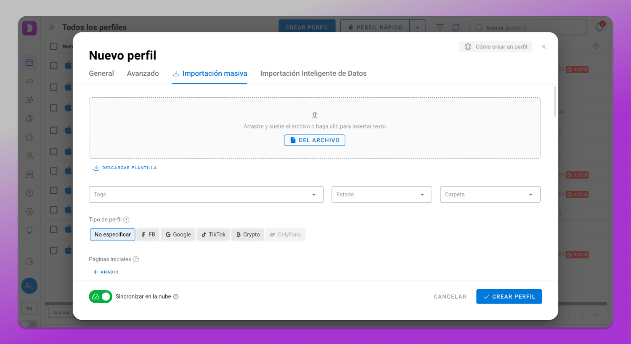Click the dialog's vertical scrollbar

point(555,101)
